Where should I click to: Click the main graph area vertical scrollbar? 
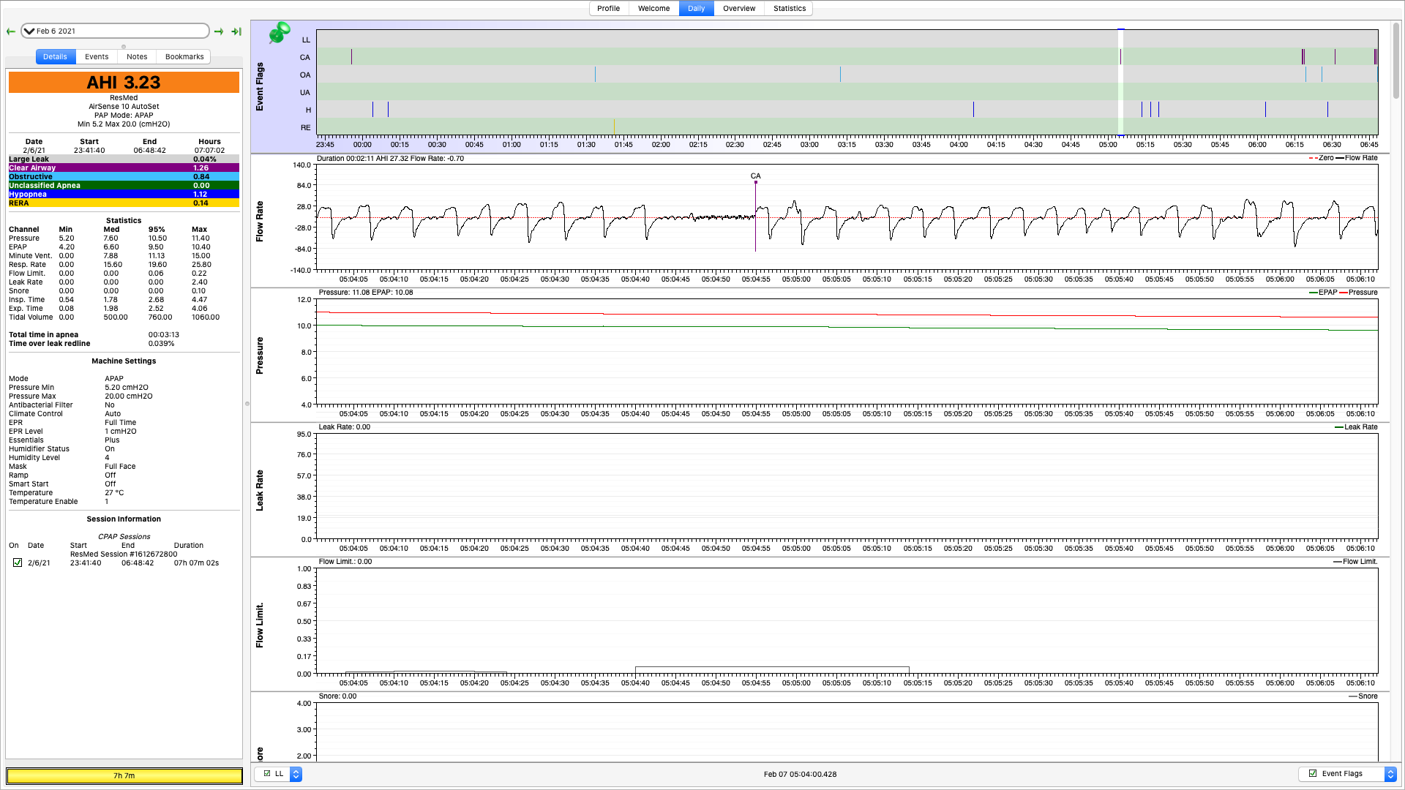tap(1396, 62)
